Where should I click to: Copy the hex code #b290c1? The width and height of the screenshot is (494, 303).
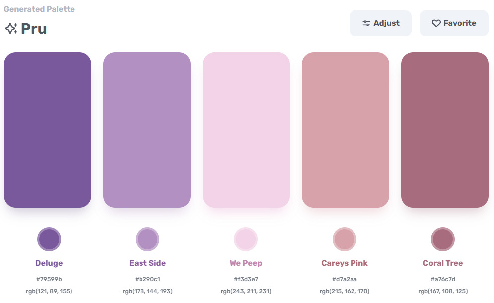(147, 279)
